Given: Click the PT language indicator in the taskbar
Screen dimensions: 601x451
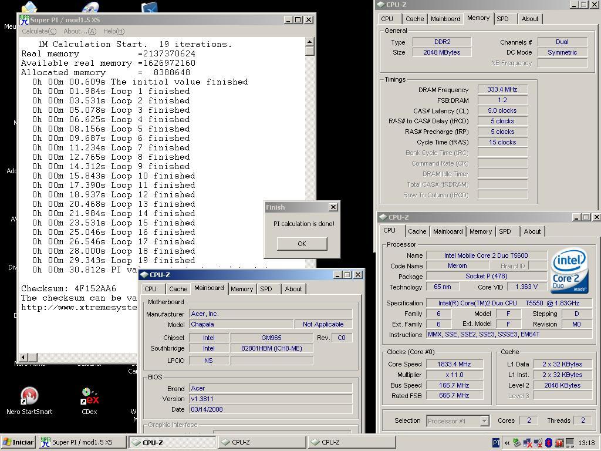Looking at the screenshot, I should click(x=496, y=443).
